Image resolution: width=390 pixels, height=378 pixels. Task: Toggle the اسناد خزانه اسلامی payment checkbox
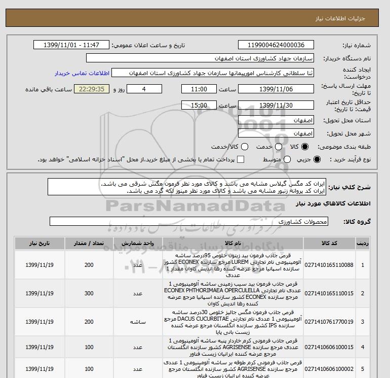point(241,159)
